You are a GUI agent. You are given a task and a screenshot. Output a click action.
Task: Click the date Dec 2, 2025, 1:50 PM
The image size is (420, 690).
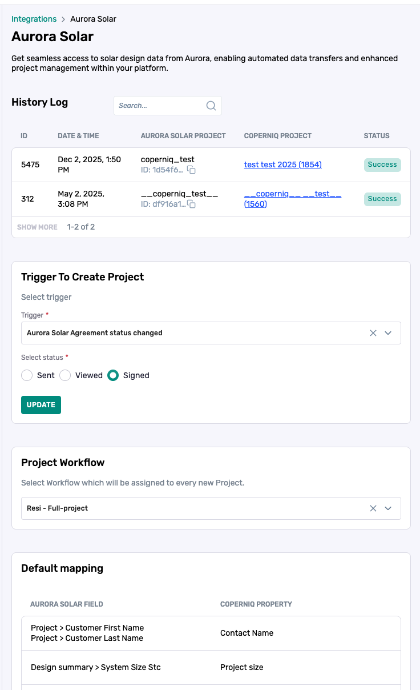click(x=90, y=165)
